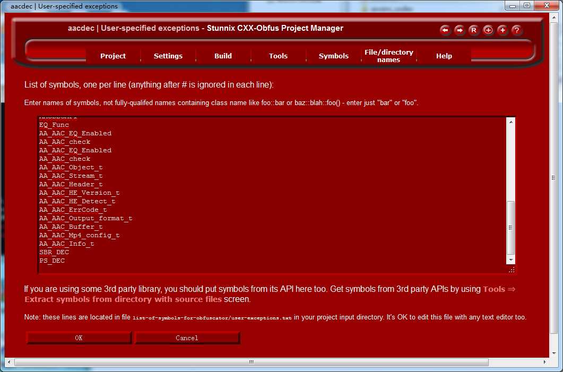Open the Build menu
Image resolution: width=563 pixels, height=372 pixels.
tap(223, 56)
